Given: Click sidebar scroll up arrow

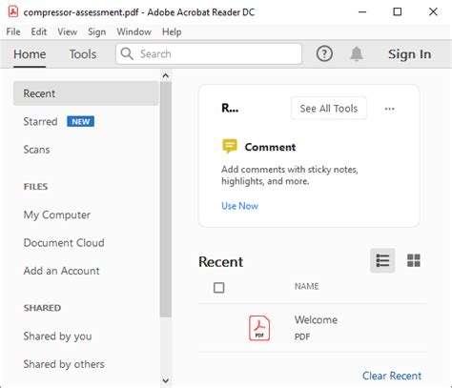Looking at the screenshot, I should pyautogui.click(x=166, y=75).
